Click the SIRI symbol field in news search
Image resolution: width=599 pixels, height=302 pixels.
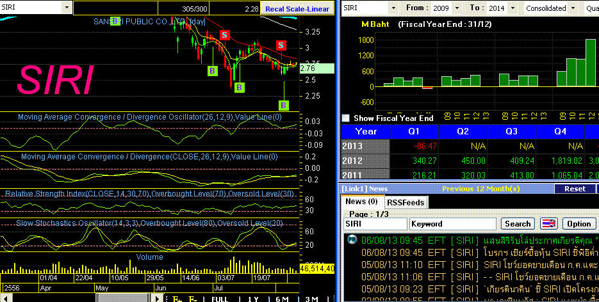coord(375,224)
